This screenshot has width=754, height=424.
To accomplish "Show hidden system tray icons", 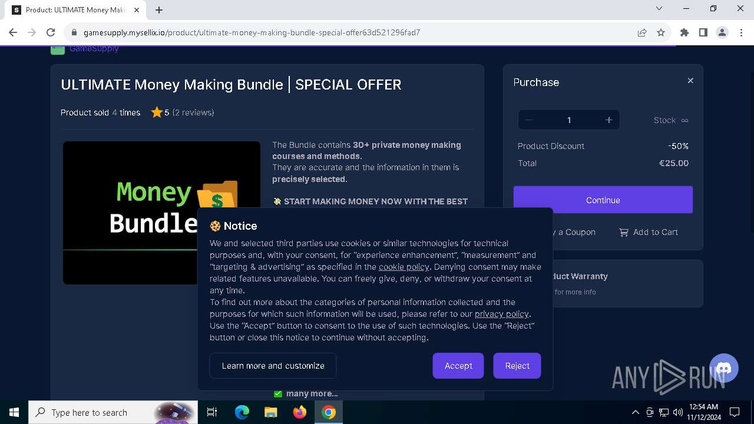I will [x=635, y=412].
